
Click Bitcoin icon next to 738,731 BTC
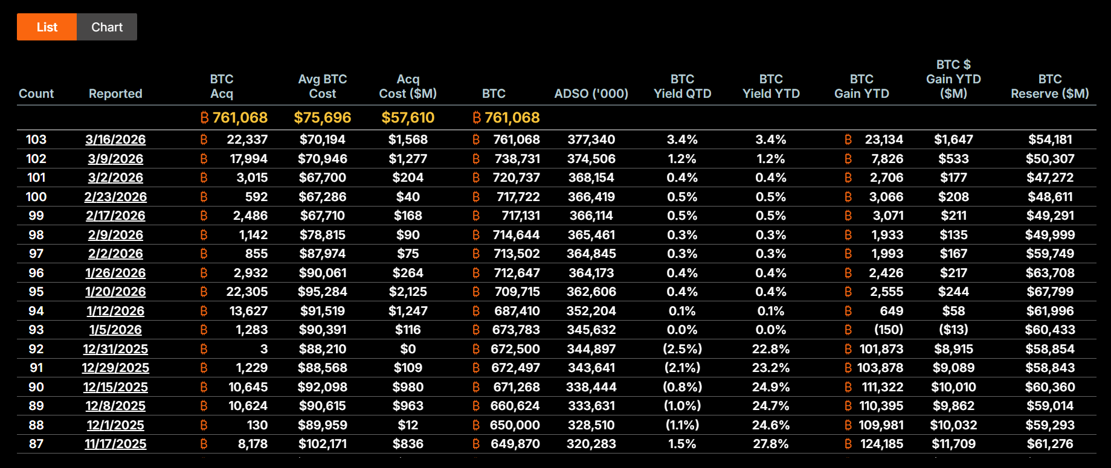(476, 159)
